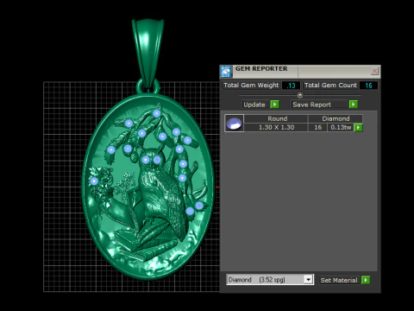Viewport: 414px width, 311px height.
Task: Select the 1.30 X 1.30 size cell
Action: point(276,127)
